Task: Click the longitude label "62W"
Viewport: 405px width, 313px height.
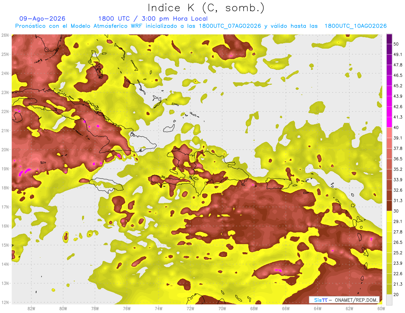Action: tap(349, 308)
